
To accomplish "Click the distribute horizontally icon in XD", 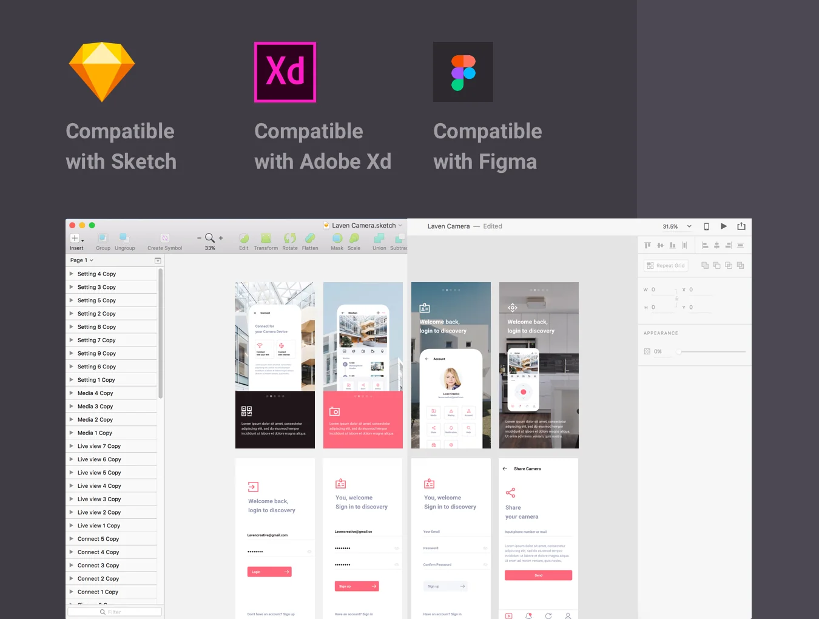I will pyautogui.click(x=740, y=245).
